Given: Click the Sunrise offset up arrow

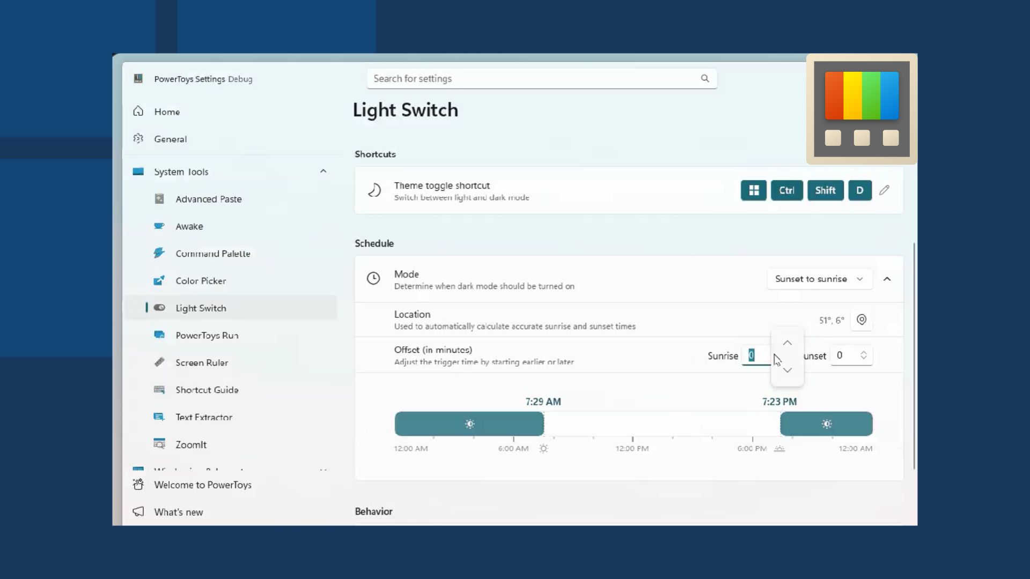Looking at the screenshot, I should pos(787,343).
